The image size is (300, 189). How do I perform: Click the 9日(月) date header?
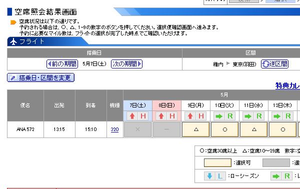click(x=195, y=105)
